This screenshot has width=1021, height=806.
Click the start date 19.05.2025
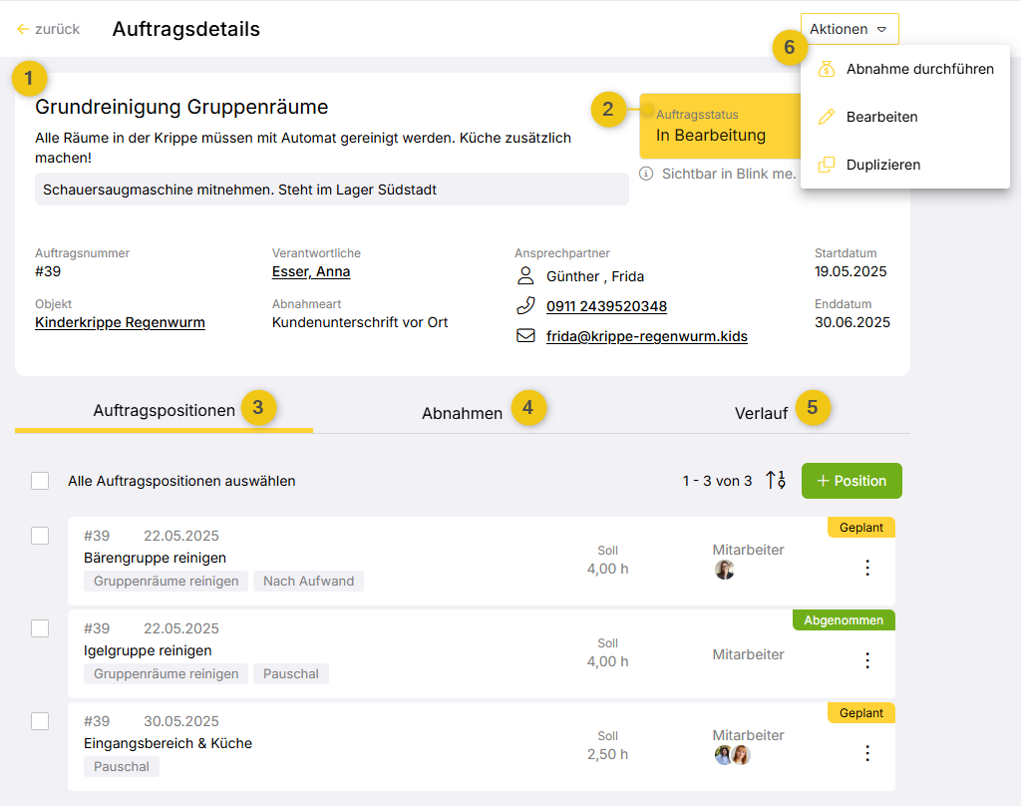coord(851,271)
